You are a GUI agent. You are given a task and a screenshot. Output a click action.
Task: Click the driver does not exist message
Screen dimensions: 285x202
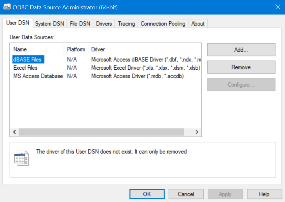tap(112, 152)
